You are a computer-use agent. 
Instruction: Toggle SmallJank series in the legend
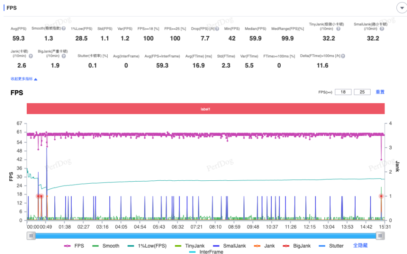tap(229, 246)
